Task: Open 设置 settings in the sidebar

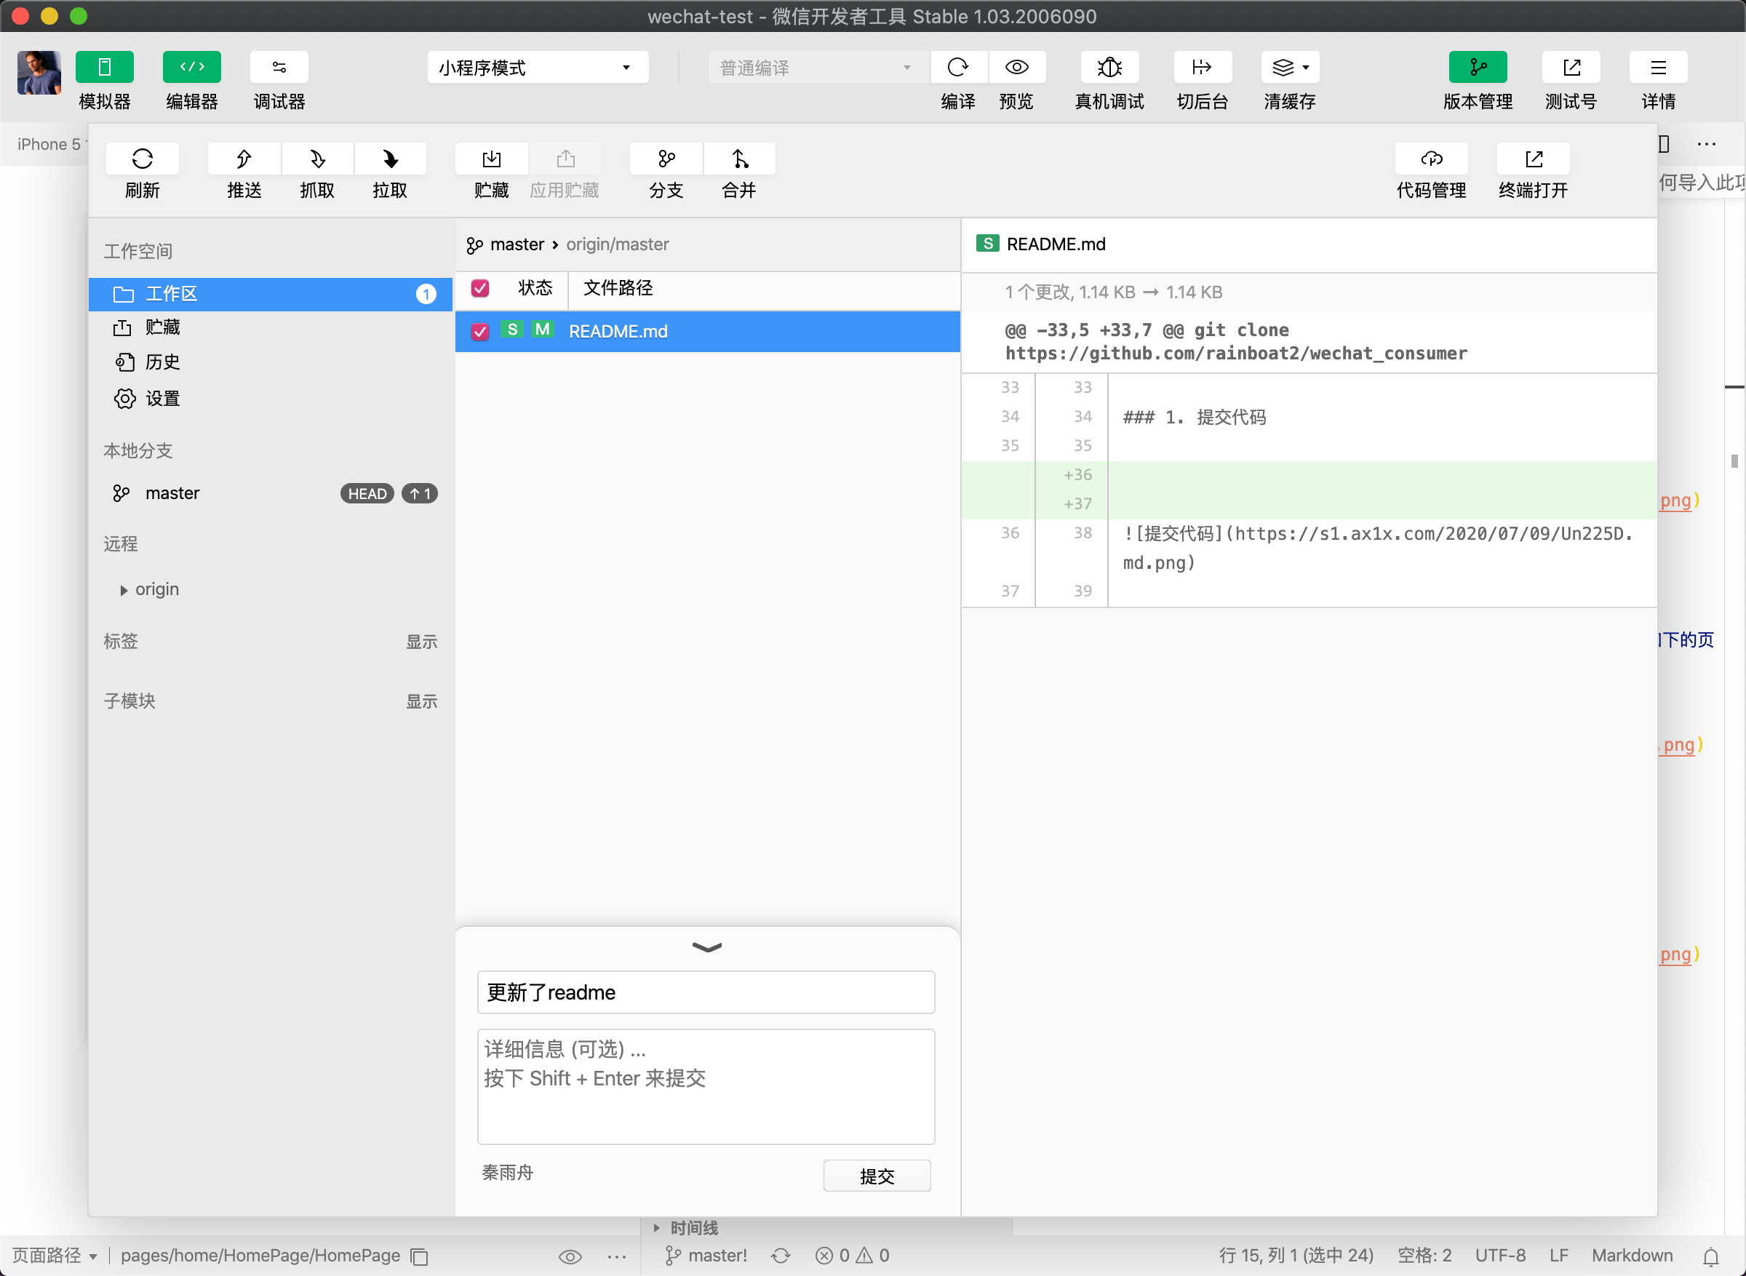Action: (271, 399)
